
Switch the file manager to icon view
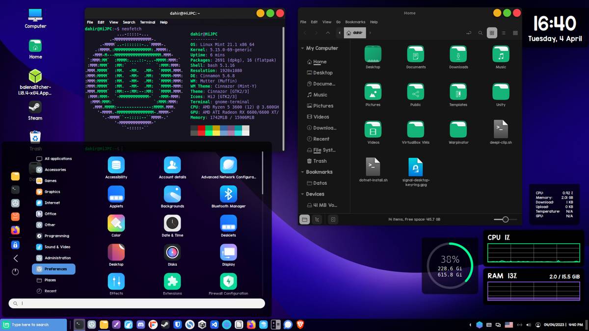point(492,33)
